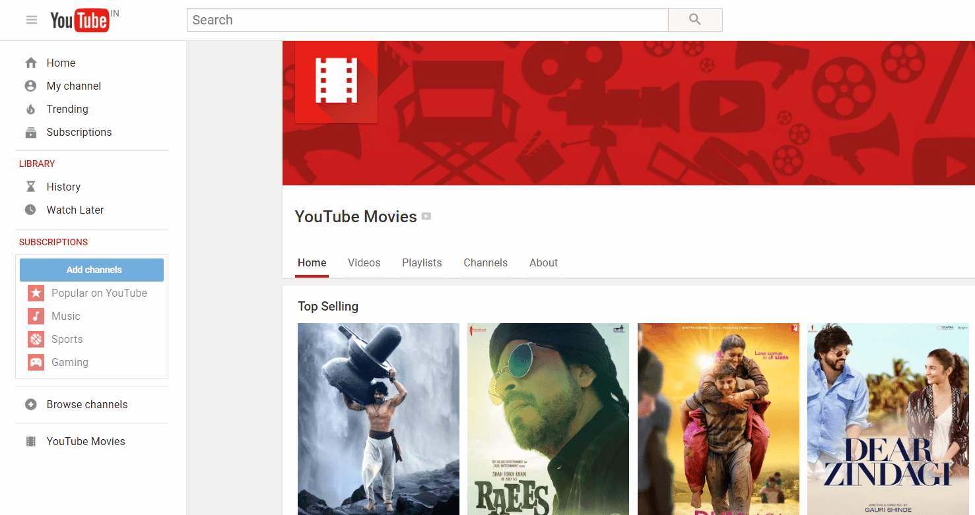Select the Gaming channel in subscriptions
Viewport: 975px width, 515px height.
[70, 362]
